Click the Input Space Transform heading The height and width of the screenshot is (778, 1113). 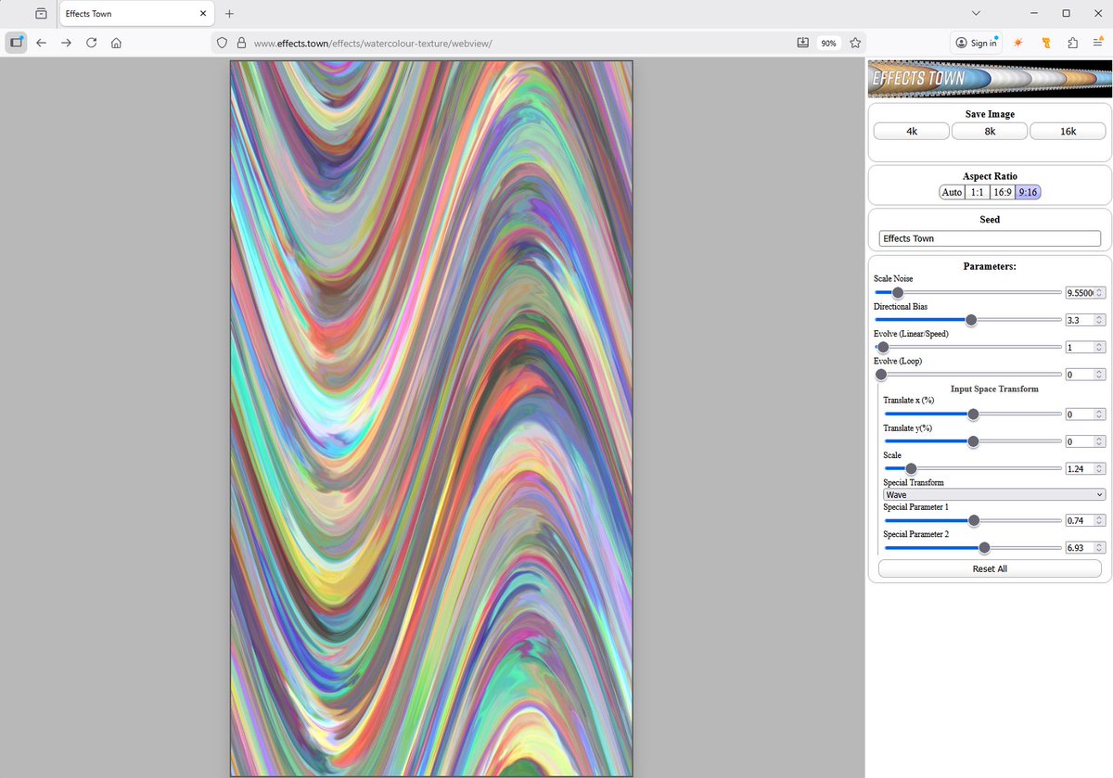(x=994, y=389)
